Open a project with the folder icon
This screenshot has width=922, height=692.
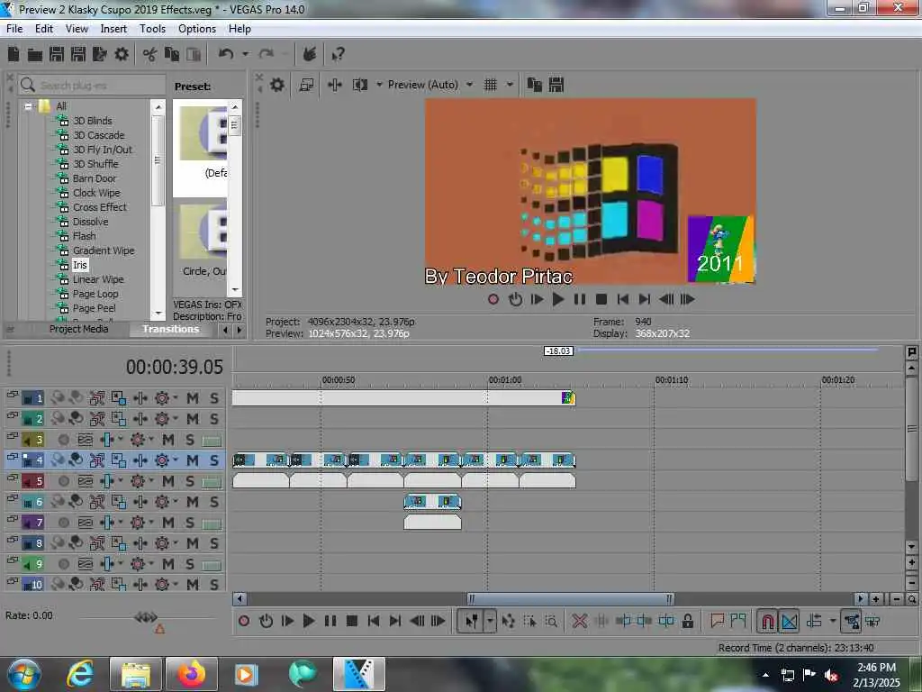click(x=35, y=55)
